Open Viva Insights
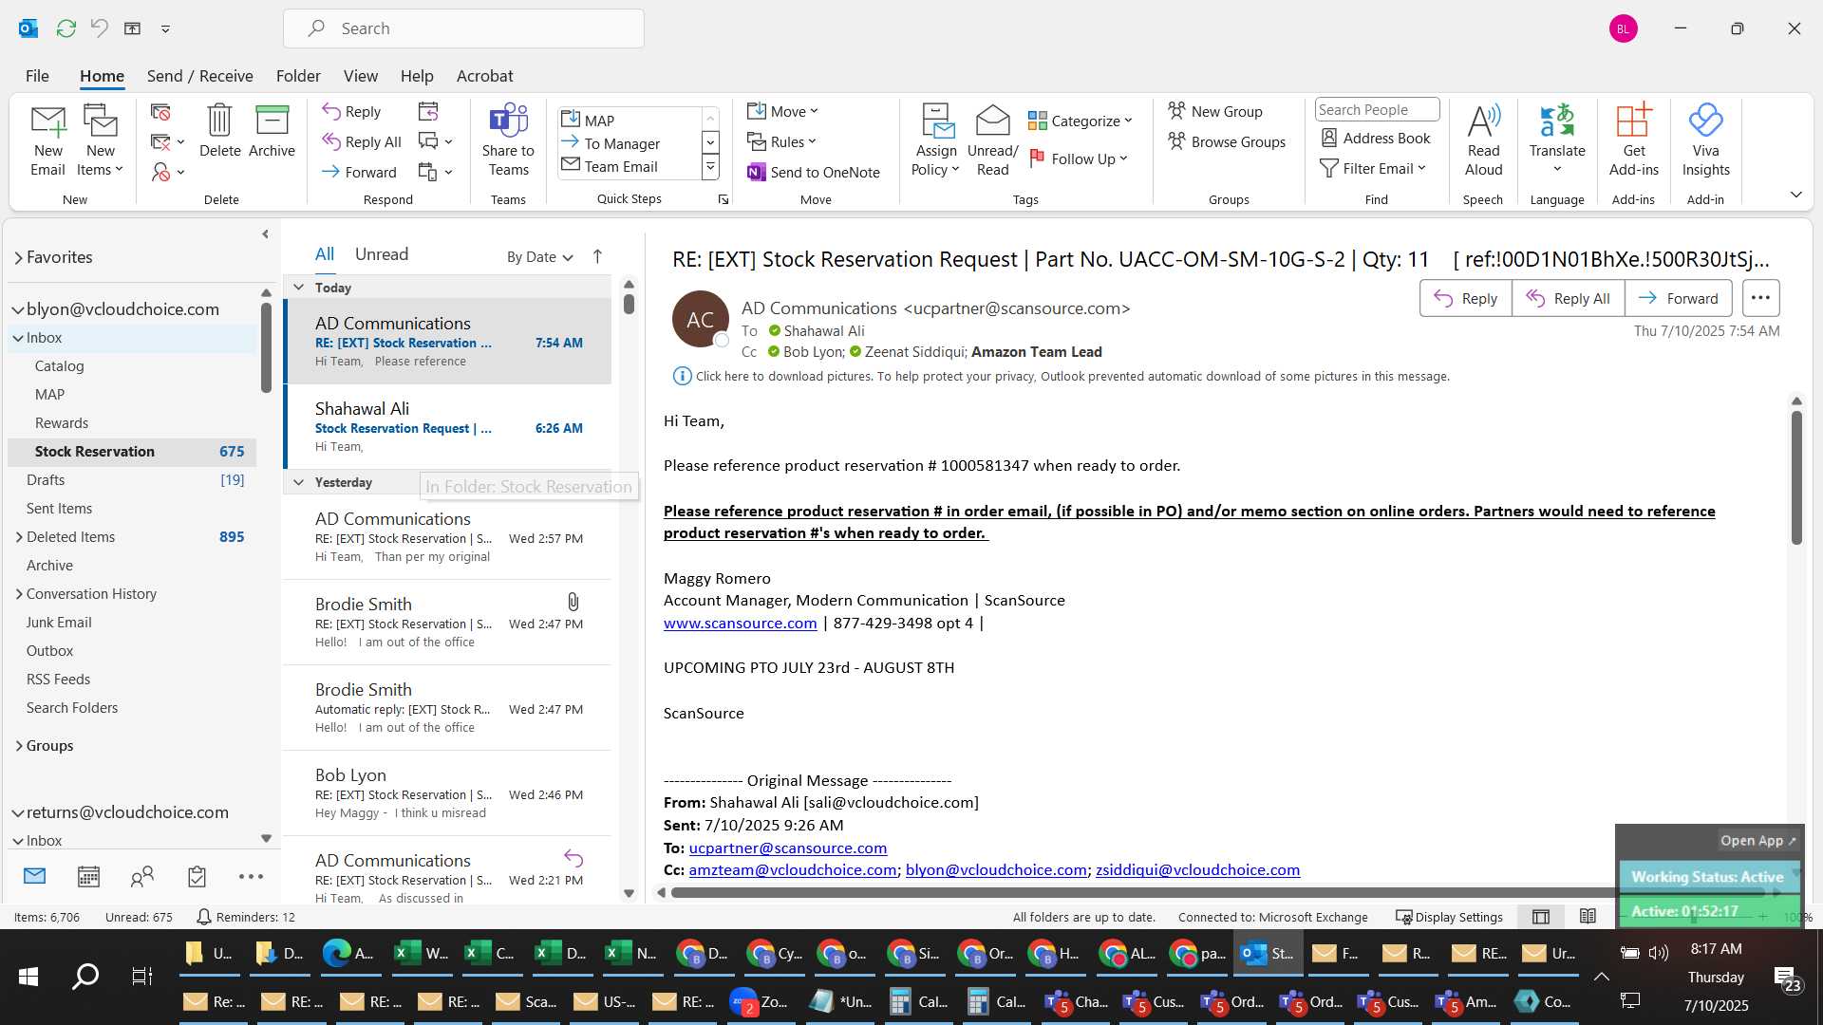Image resolution: width=1823 pixels, height=1025 pixels. (x=1705, y=140)
